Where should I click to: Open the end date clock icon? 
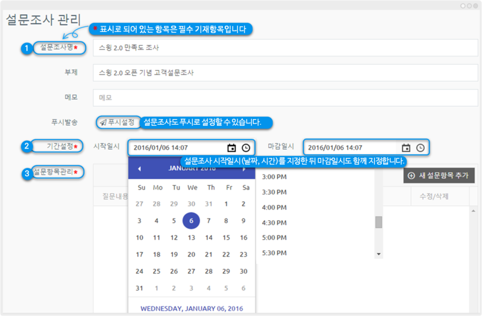(421, 148)
